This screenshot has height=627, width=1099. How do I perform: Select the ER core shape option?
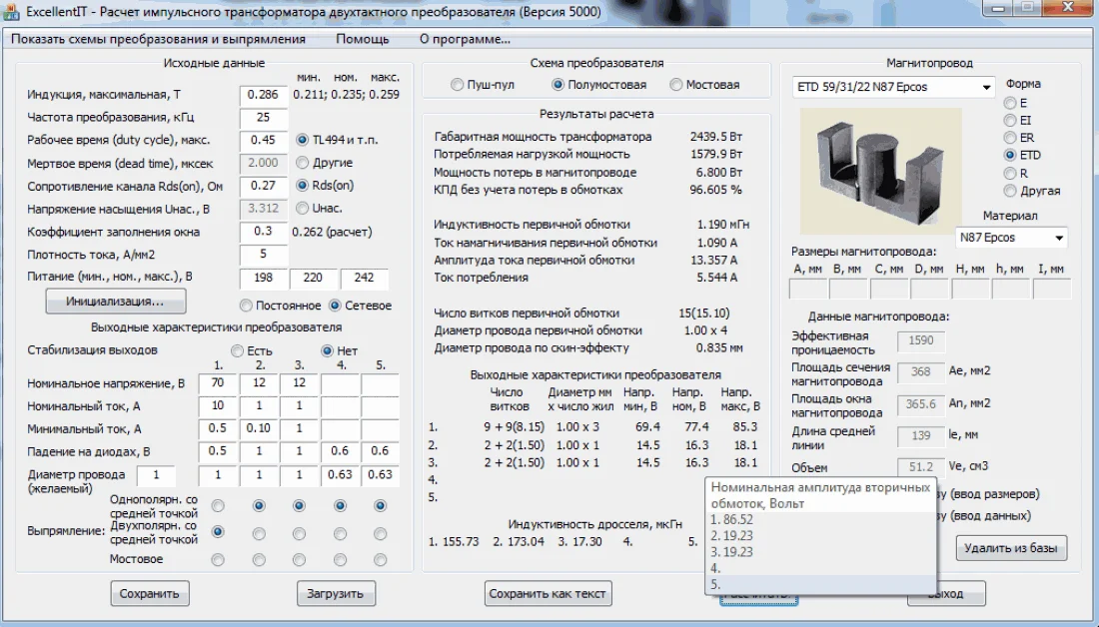(1010, 138)
